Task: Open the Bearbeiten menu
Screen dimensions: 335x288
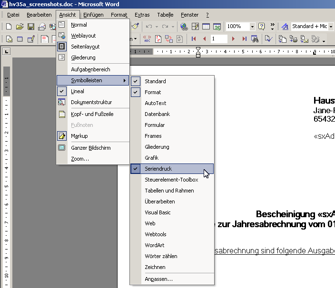Action: point(39,15)
